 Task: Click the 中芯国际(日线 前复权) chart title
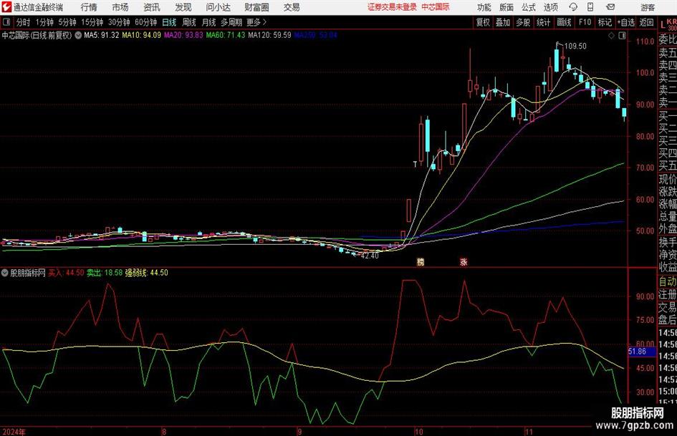[x=37, y=35]
